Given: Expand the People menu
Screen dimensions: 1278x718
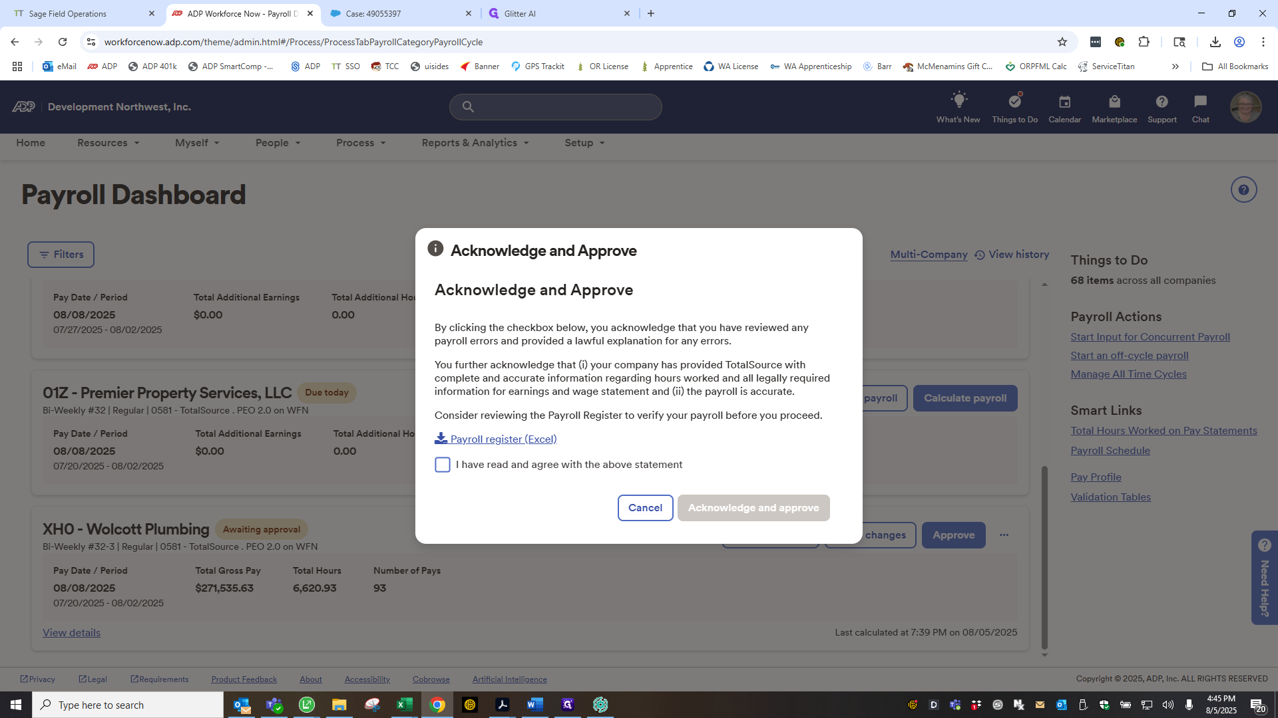Looking at the screenshot, I should click(278, 143).
